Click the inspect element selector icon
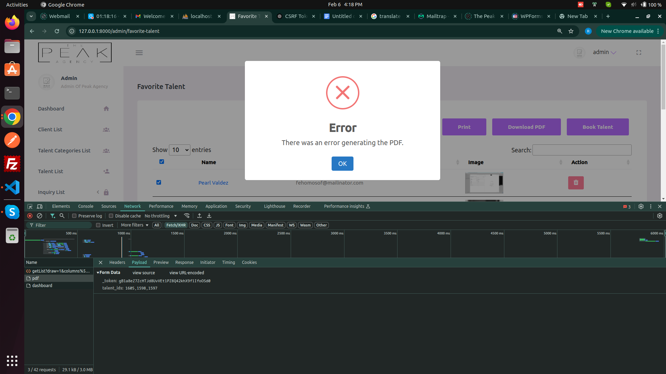Viewport: 666px width, 374px height. pyautogui.click(x=30, y=206)
